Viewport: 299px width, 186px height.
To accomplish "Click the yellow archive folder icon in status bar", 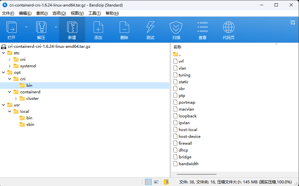I will (x=166, y=182).
